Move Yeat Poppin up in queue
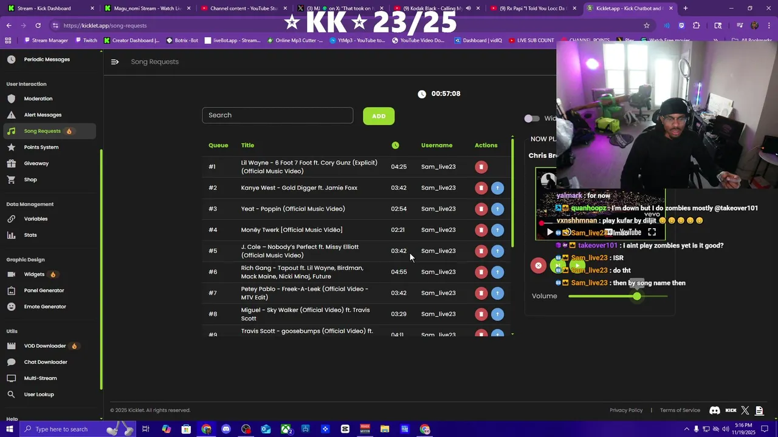778x437 pixels. (497, 209)
